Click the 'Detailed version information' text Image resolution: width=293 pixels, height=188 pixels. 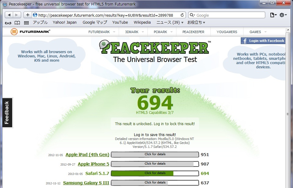(155, 143)
